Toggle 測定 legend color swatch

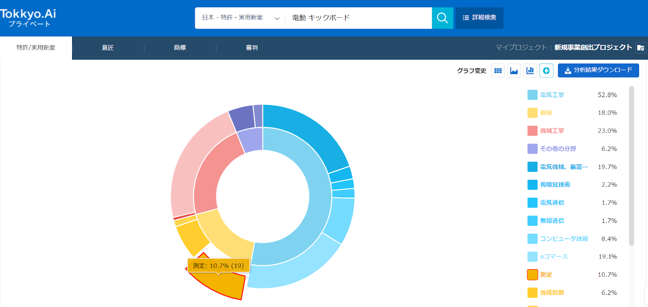coord(532,275)
